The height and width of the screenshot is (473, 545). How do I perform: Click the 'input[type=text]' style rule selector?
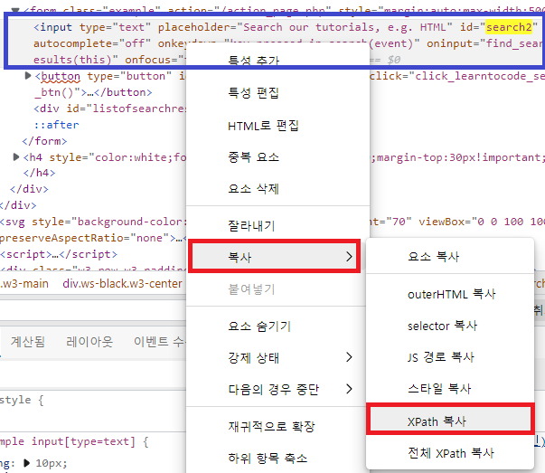(x=83, y=441)
